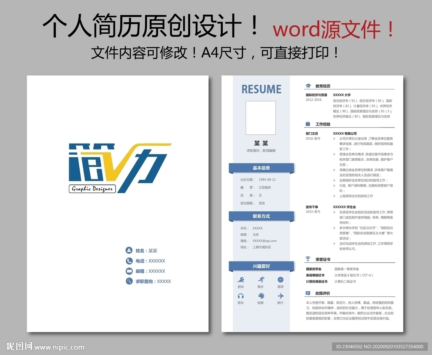The width and height of the screenshot is (432, 355).
Task: Click the 北京 value beside 邮箱 in 联系方式
Action: (x=256, y=235)
